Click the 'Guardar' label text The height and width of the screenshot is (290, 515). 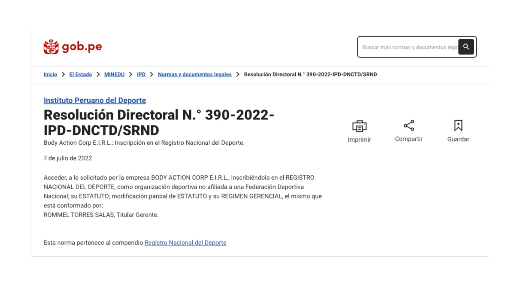click(458, 139)
